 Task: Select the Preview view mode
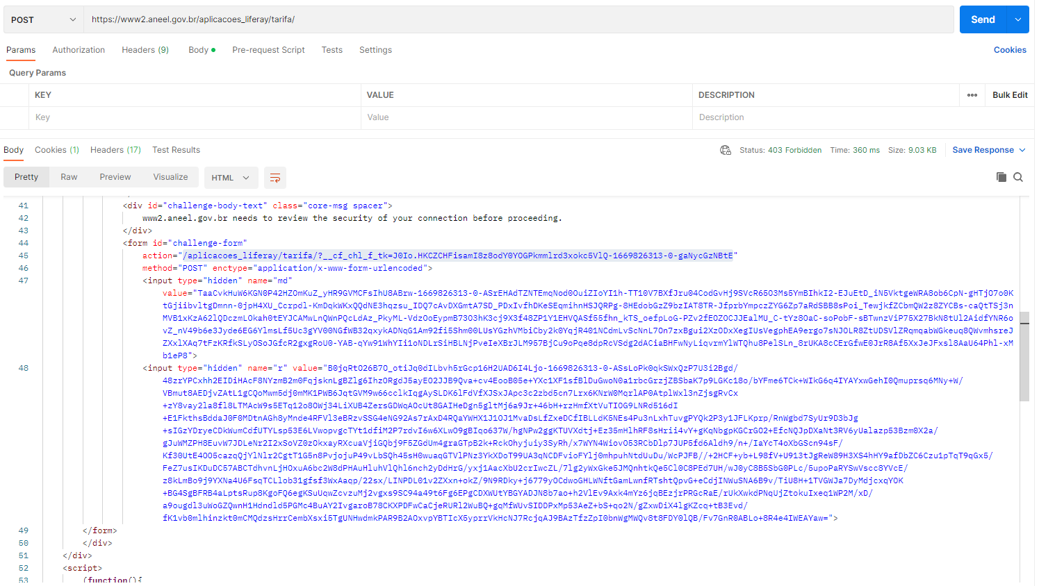[x=115, y=177]
